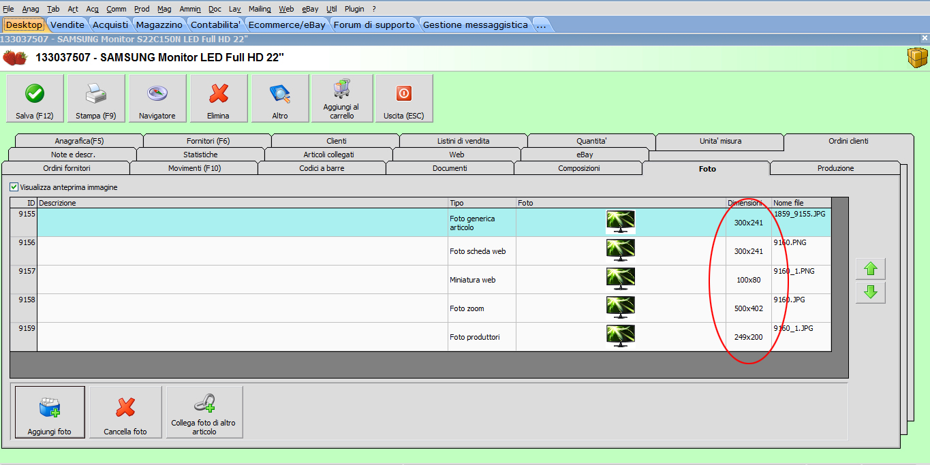Image resolution: width=930 pixels, height=465 pixels.
Task: Switch to the Acquisti main tab
Action: pos(110,25)
